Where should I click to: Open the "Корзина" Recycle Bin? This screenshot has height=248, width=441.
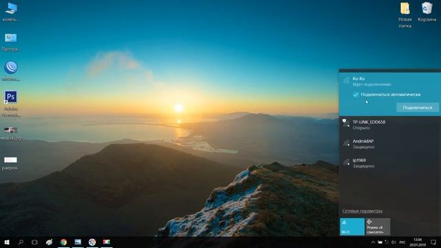click(x=427, y=12)
